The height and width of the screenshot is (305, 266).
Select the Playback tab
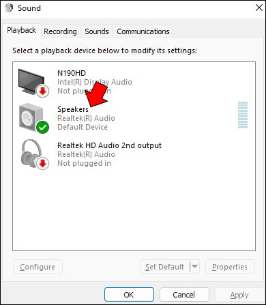[21, 30]
